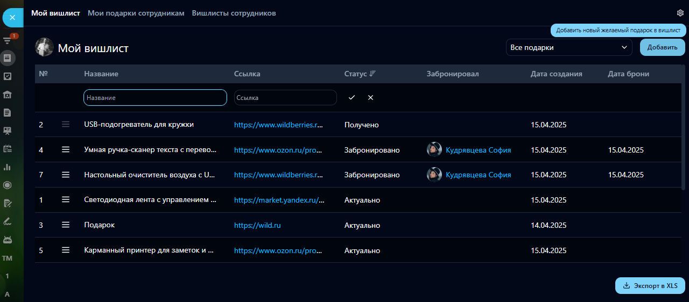Screen dimensions: 689x302
Task: Expand the Все подарки dropdown
Action: [x=569, y=47]
